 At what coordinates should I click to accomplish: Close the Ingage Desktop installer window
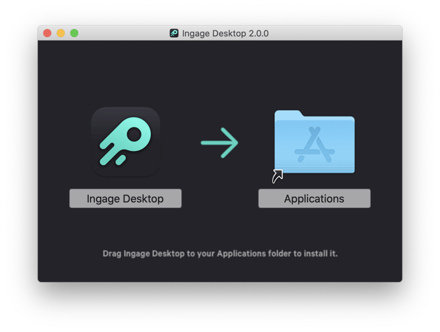(x=47, y=33)
